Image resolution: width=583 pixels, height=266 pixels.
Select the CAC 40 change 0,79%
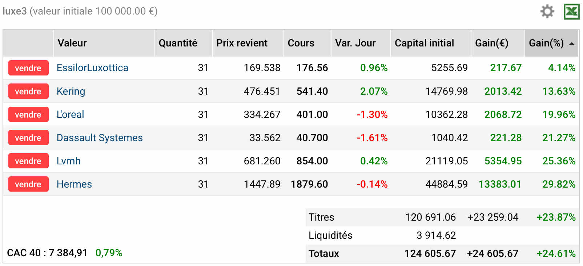(x=109, y=253)
